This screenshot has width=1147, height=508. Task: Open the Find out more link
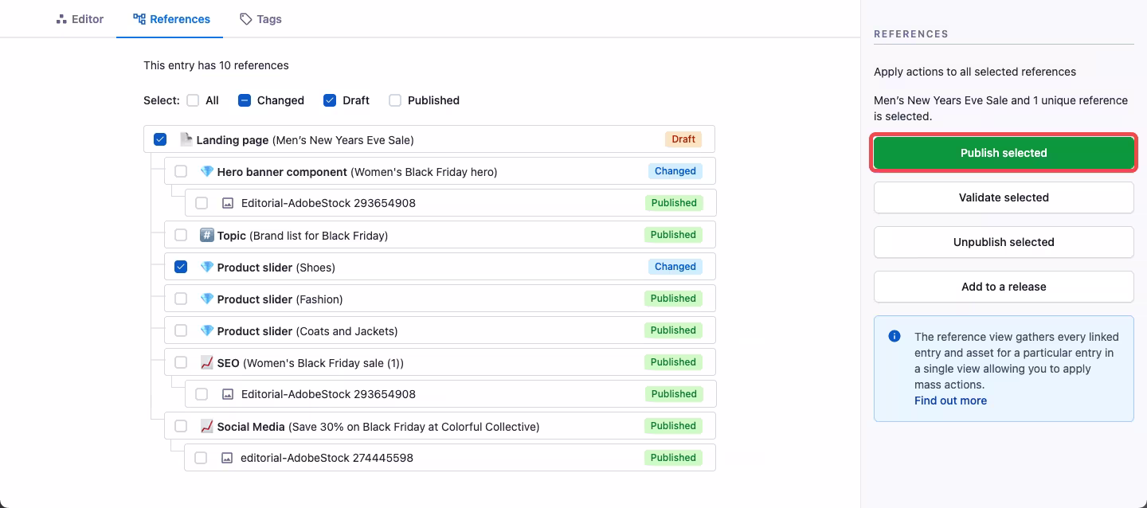click(x=950, y=401)
